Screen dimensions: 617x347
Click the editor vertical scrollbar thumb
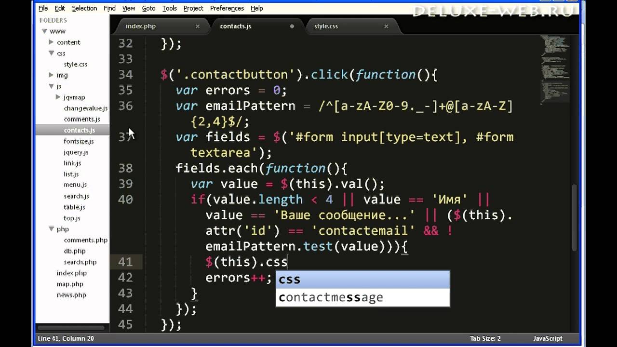tap(574, 218)
